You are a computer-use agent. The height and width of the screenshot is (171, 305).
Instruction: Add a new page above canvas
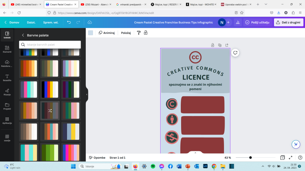coord(227,45)
